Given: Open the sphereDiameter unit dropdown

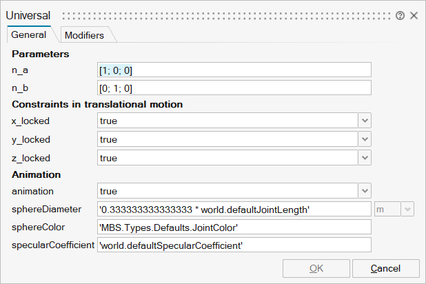Looking at the screenshot, I should (x=394, y=209).
